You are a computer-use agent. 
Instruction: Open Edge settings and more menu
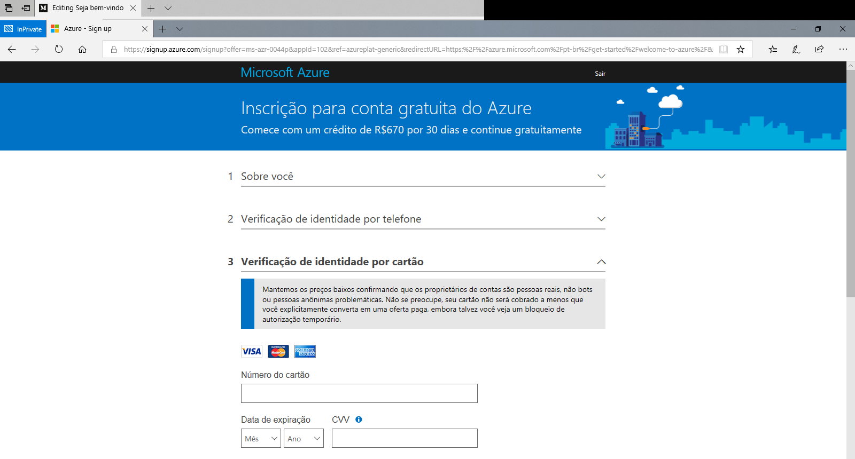[843, 49]
